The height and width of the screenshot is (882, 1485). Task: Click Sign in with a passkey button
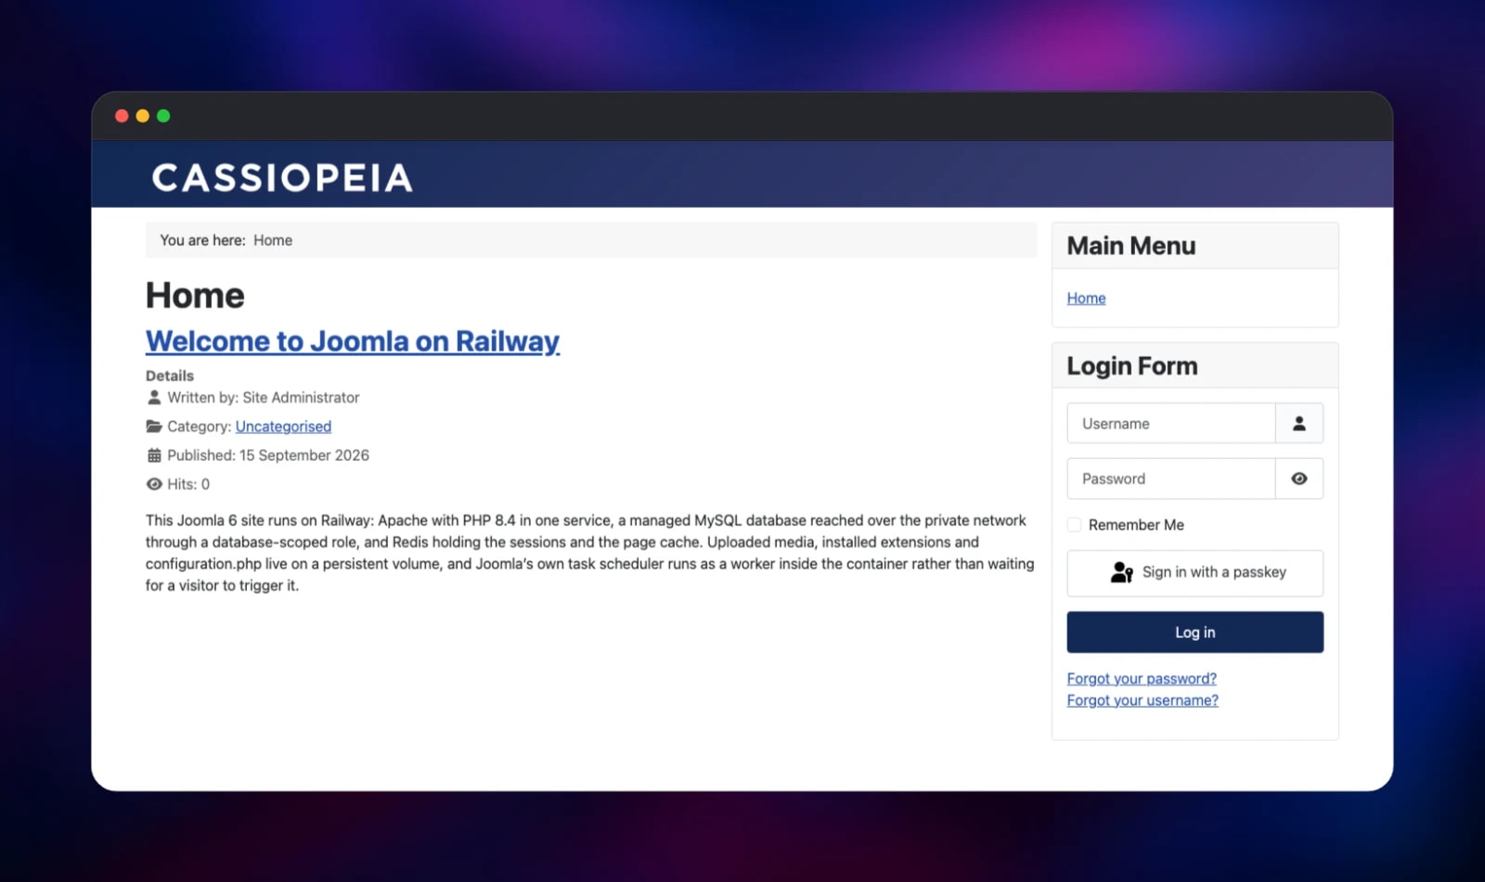click(x=1195, y=573)
